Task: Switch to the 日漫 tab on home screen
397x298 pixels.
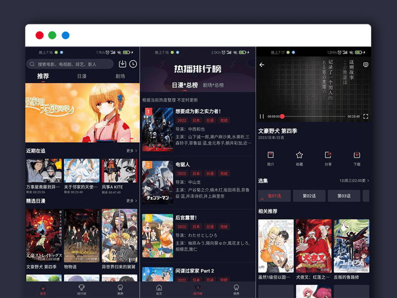Action: 82,76
